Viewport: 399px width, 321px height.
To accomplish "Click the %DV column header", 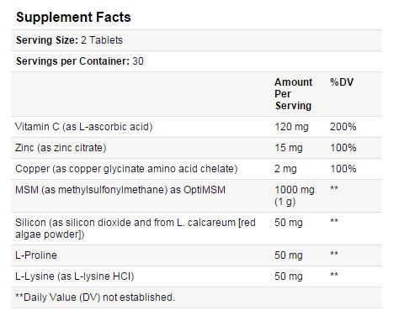I will 342,82.
